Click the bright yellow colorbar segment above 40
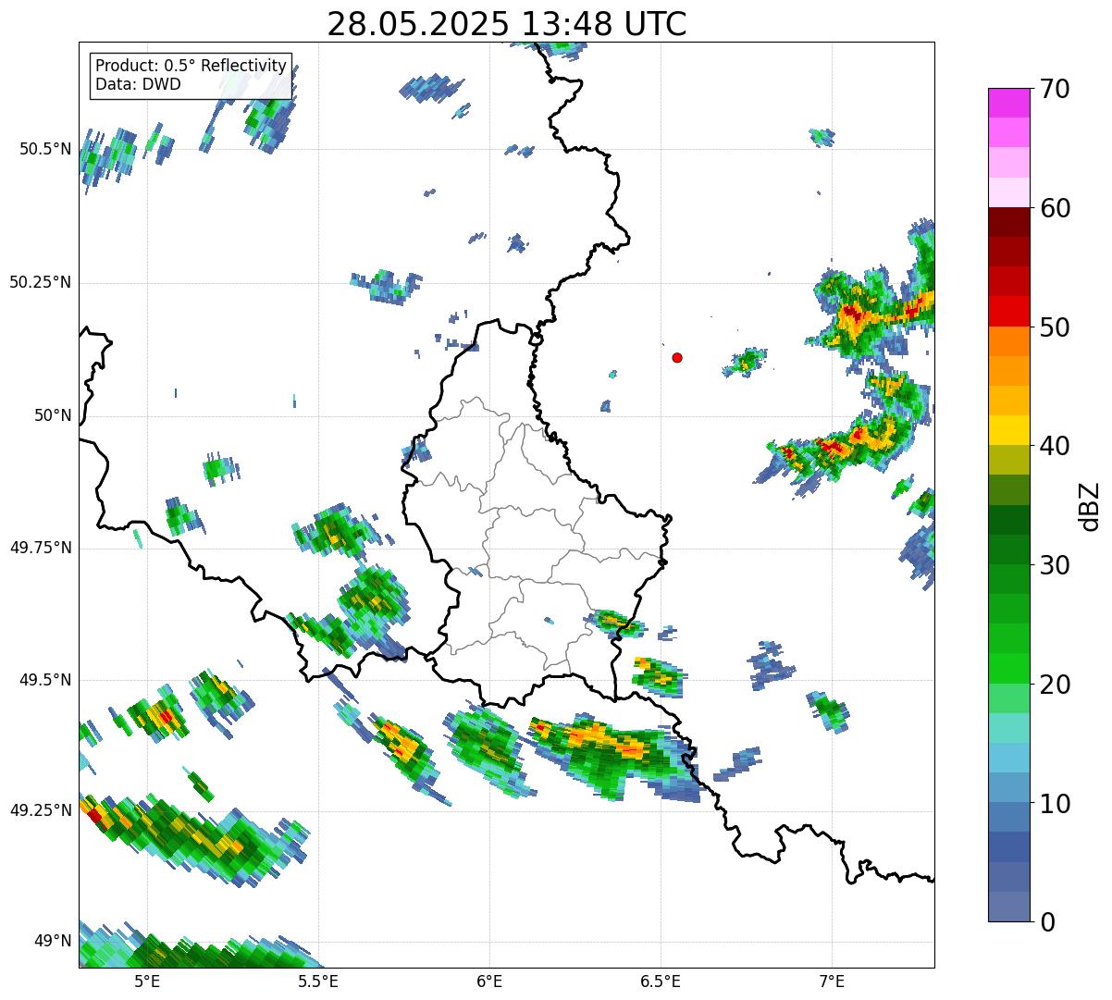Image resolution: width=1112 pixels, height=1000 pixels. tap(1008, 431)
